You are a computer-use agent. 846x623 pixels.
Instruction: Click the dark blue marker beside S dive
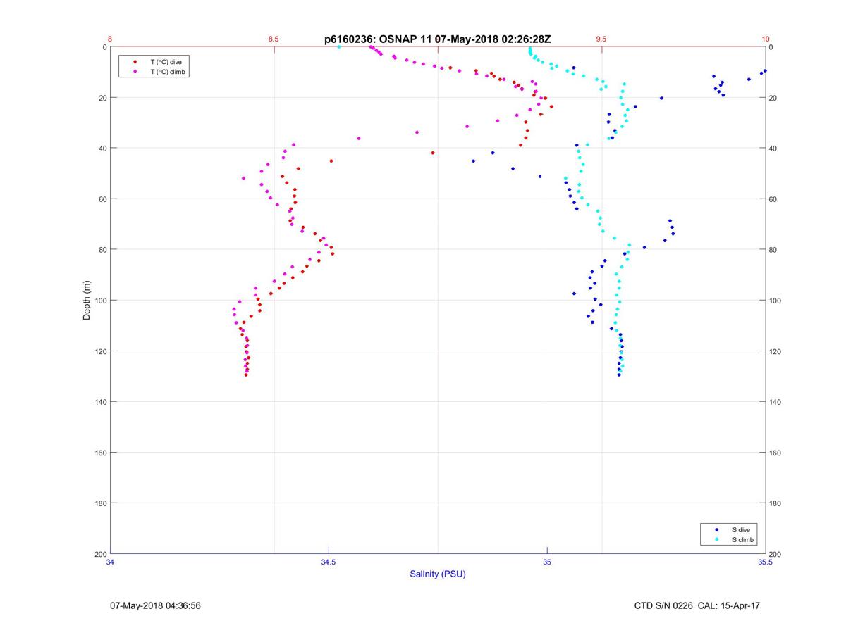(717, 529)
